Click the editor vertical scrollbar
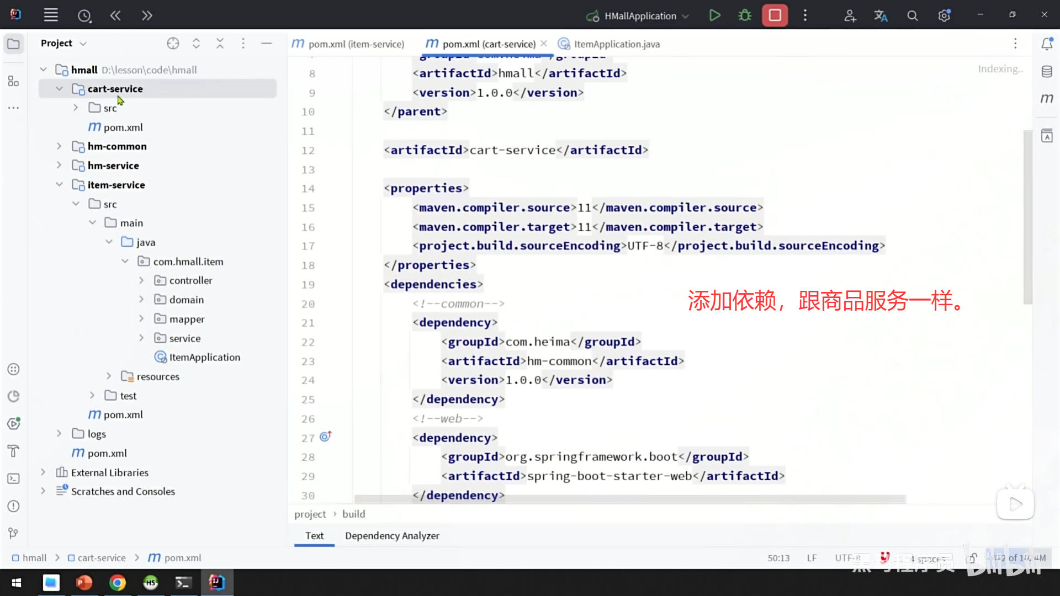The image size is (1060, 596). click(1027, 217)
